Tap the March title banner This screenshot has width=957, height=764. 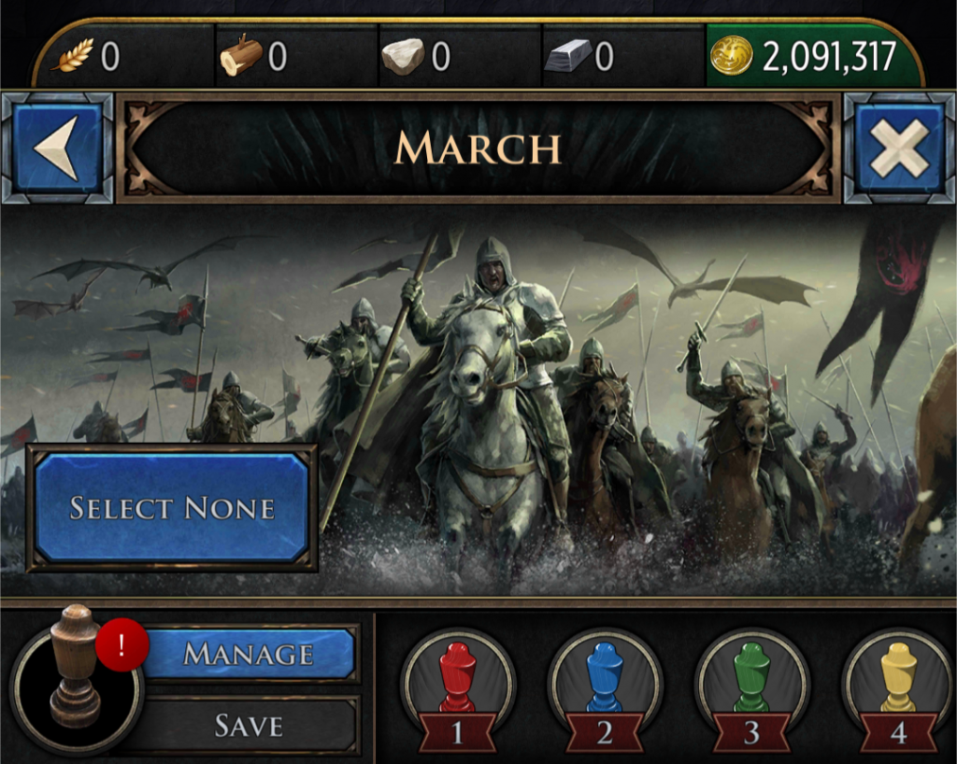(x=478, y=149)
